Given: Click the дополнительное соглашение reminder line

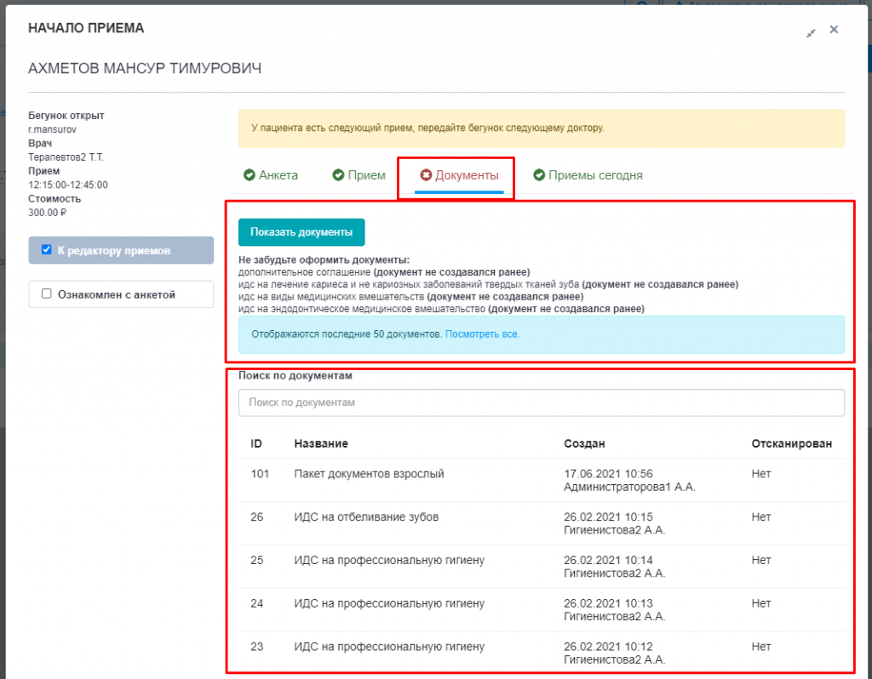Looking at the screenshot, I should coord(384,272).
